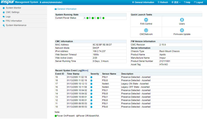Launch the Firmware Update icon

click(182, 30)
